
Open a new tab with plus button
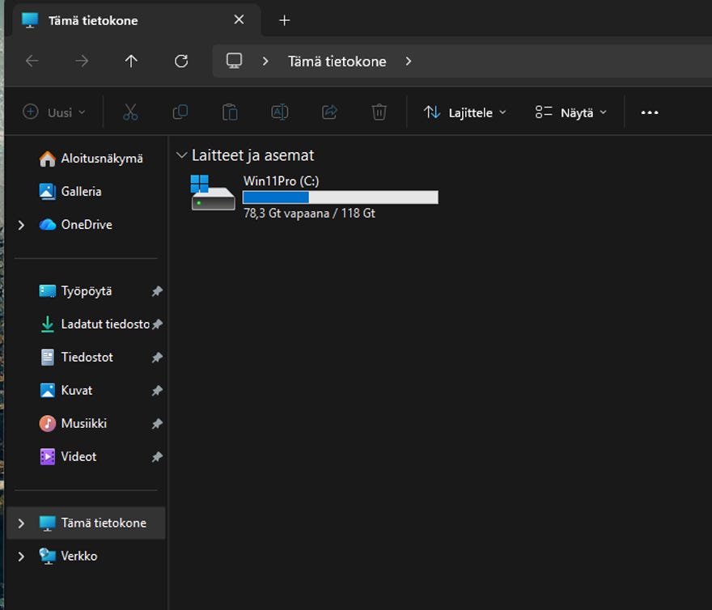pyautogui.click(x=284, y=20)
